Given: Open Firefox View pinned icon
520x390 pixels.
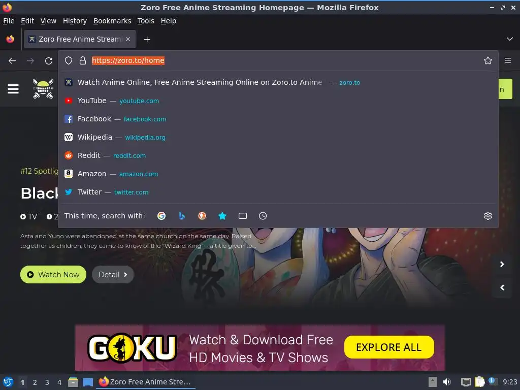Looking at the screenshot, I should click(10, 39).
